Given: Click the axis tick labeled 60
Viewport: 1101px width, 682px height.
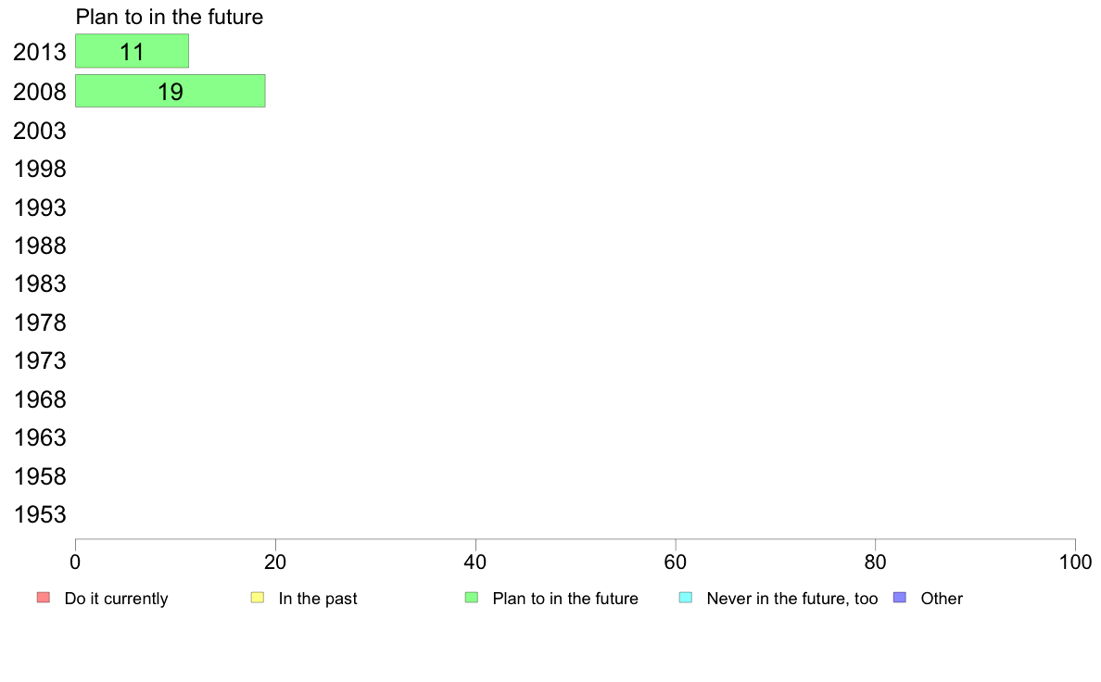Looking at the screenshot, I should [676, 562].
